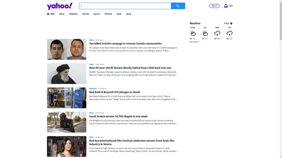282x158 pixels.
Task: Click 'Al Jazeera' source on the Canada story
Action: point(100,40)
